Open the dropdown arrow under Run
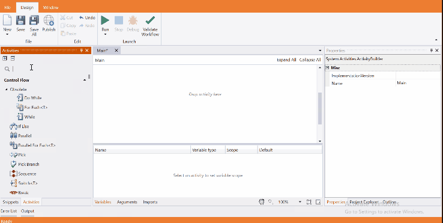This screenshot has width=443, height=223. pos(105,34)
